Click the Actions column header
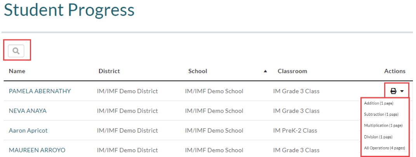Image resolution: width=416 pixels, height=157 pixels. pyautogui.click(x=395, y=71)
